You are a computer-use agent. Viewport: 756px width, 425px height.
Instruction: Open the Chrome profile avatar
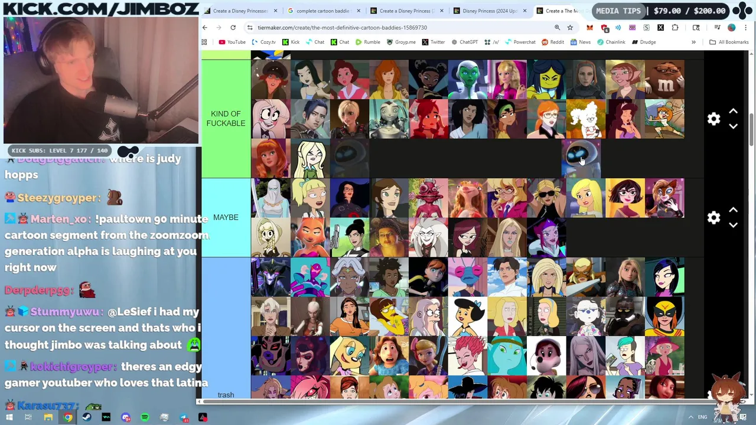point(732,27)
